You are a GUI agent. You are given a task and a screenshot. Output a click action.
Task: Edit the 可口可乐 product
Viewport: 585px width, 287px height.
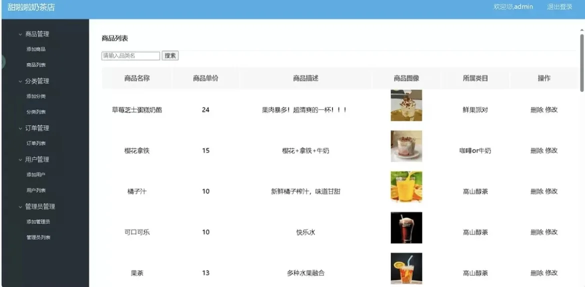pyautogui.click(x=551, y=232)
